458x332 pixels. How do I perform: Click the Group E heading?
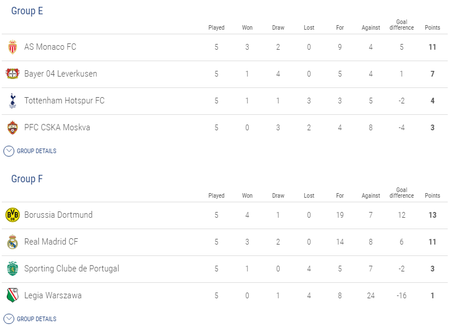27,11
